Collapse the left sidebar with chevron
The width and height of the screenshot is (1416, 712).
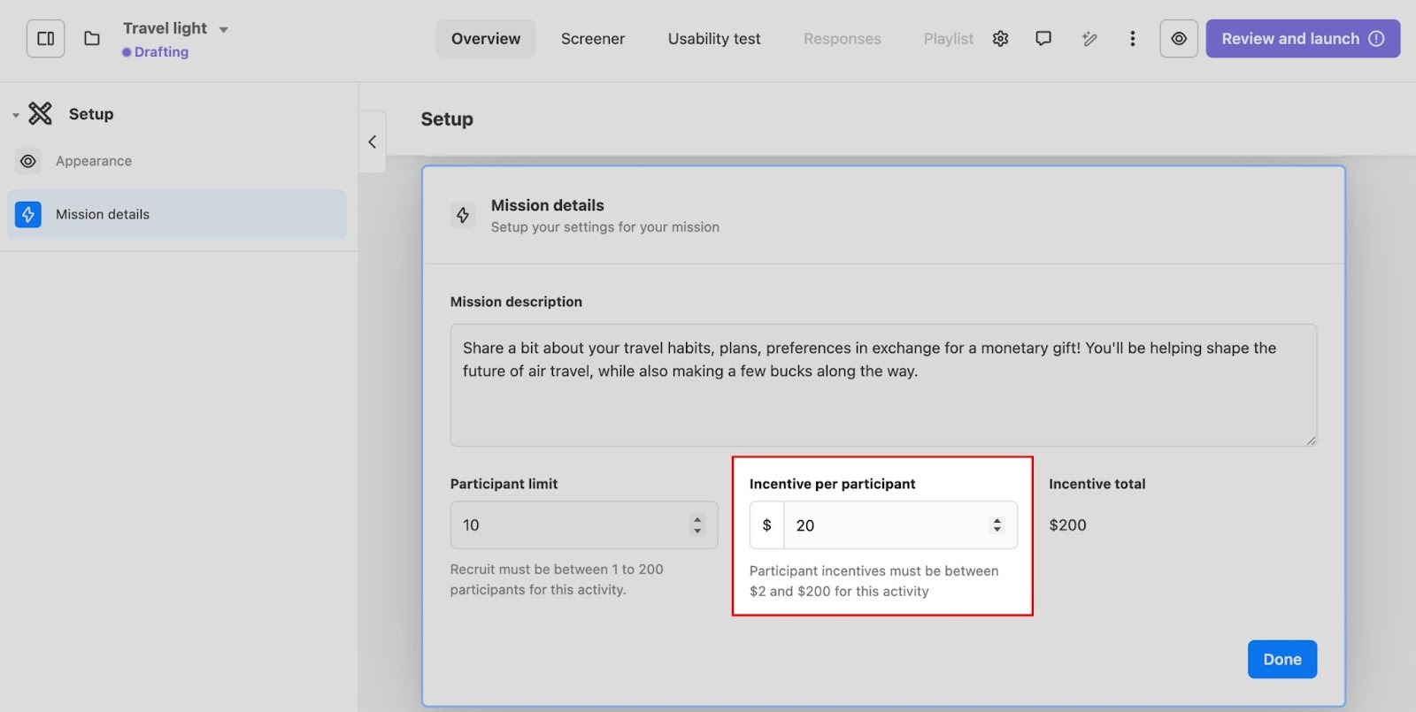pyautogui.click(x=373, y=142)
